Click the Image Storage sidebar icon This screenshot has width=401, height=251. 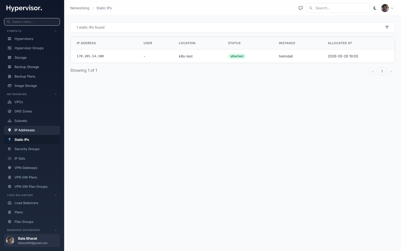[10, 86]
